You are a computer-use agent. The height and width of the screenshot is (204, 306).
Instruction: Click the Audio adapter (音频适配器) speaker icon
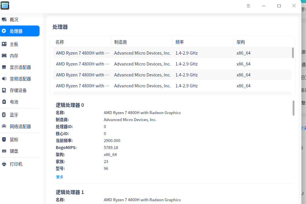(4, 79)
